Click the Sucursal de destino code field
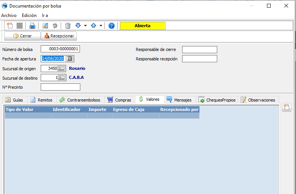This screenshot has width=296, height=194. 49,77
